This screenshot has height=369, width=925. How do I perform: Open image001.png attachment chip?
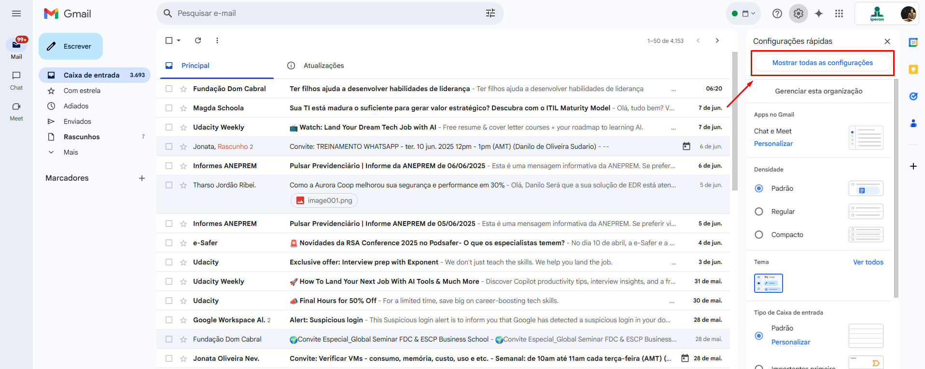point(324,200)
